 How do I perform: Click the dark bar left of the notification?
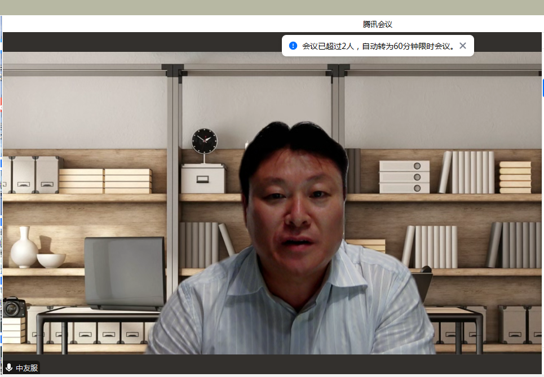(x=141, y=42)
